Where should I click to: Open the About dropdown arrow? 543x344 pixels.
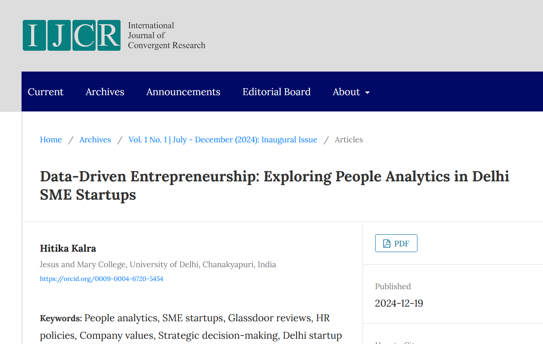click(367, 93)
